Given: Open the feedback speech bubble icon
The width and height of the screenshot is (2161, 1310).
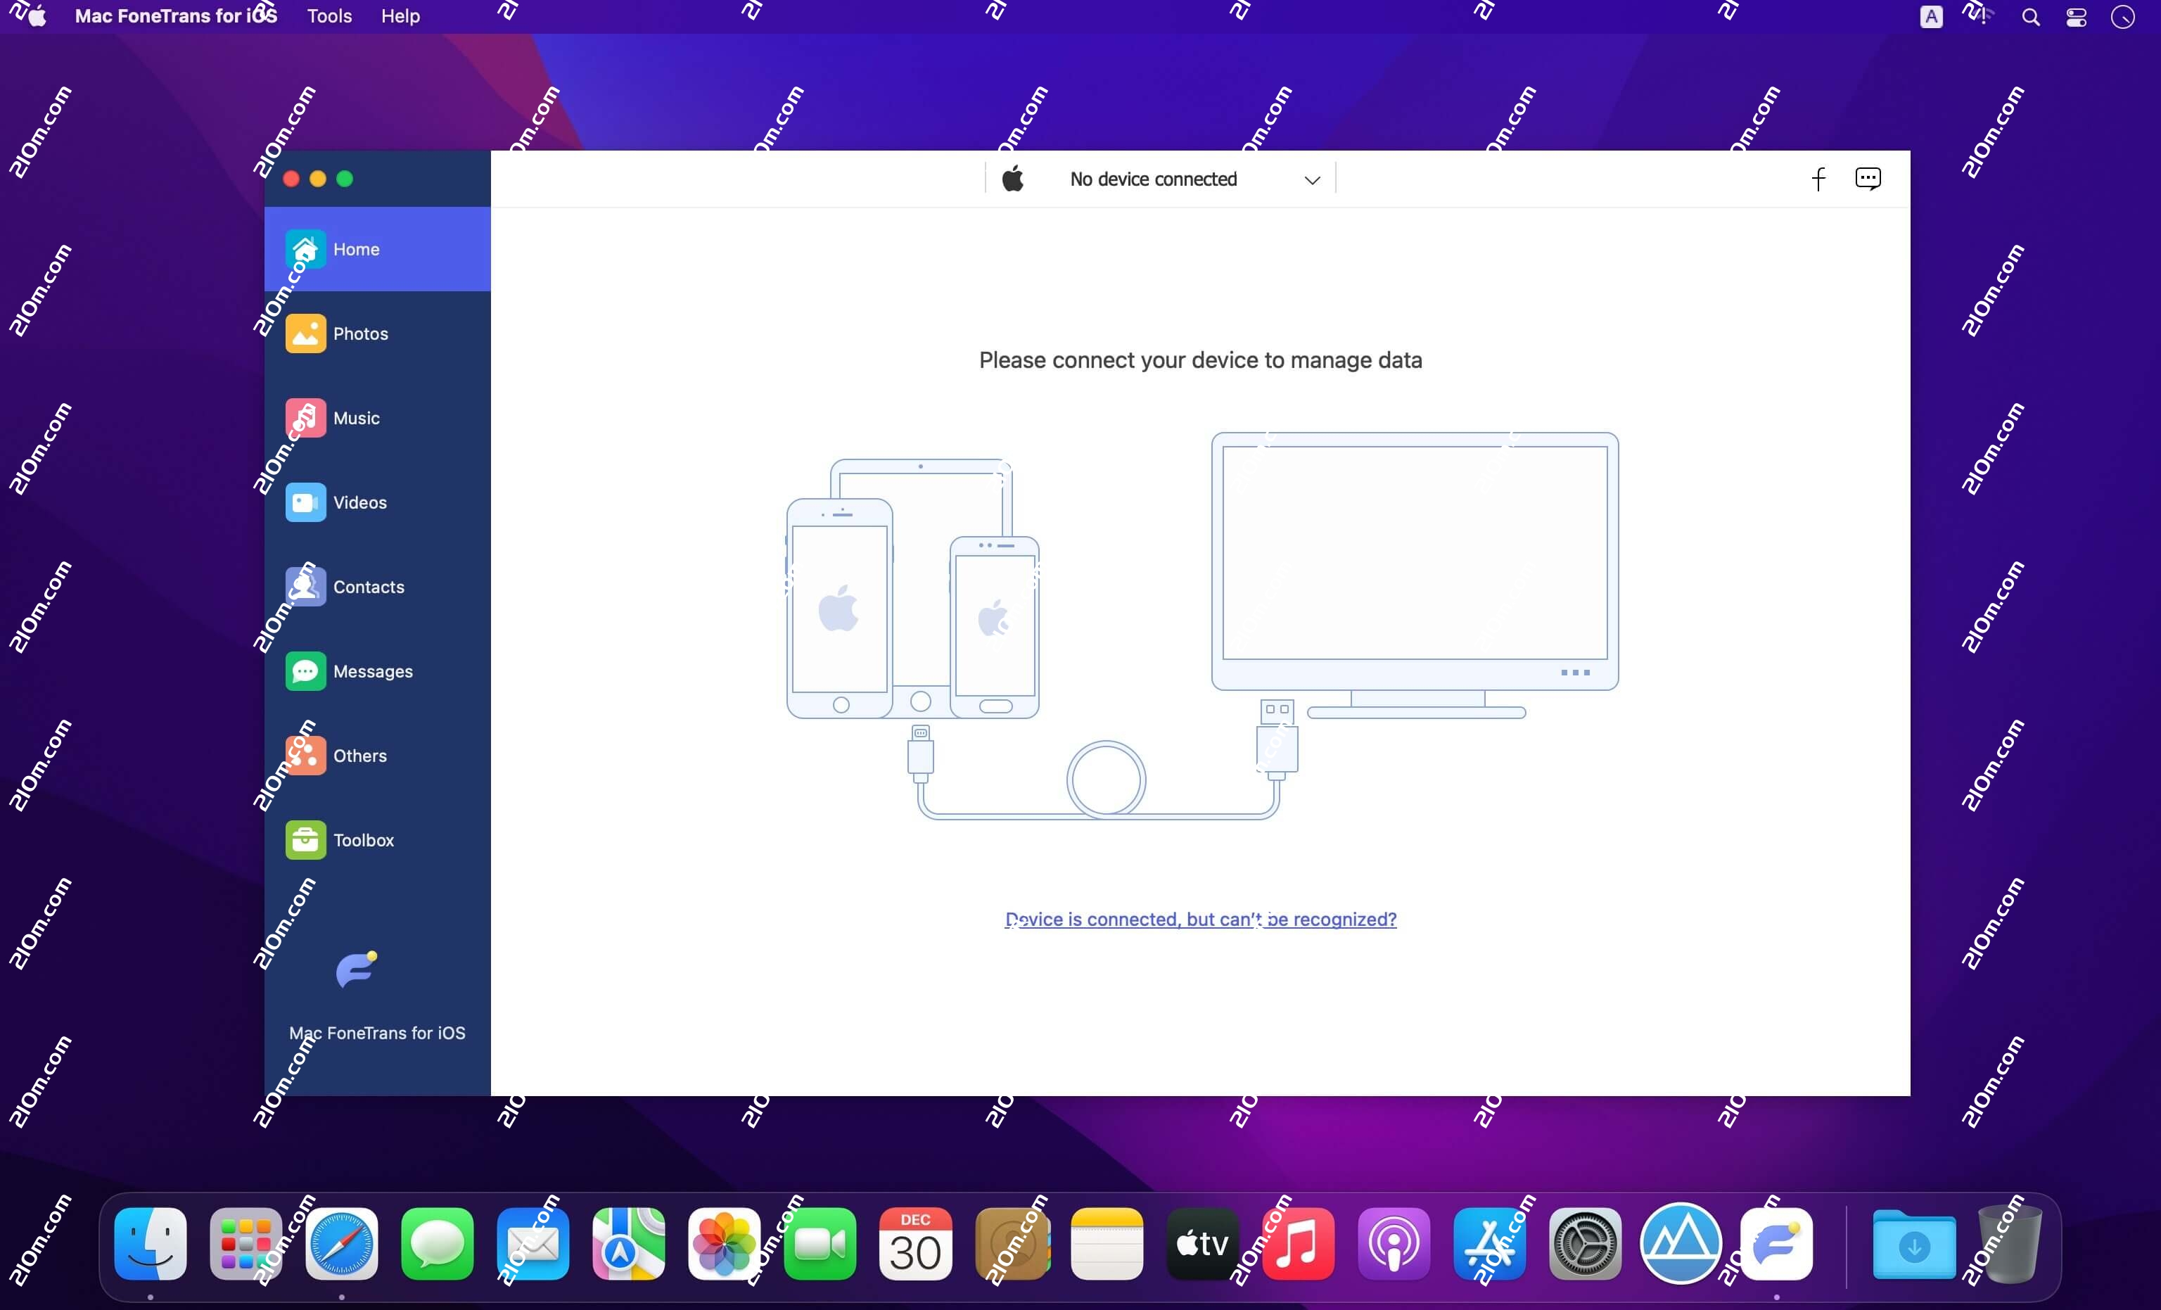Looking at the screenshot, I should 1868,179.
